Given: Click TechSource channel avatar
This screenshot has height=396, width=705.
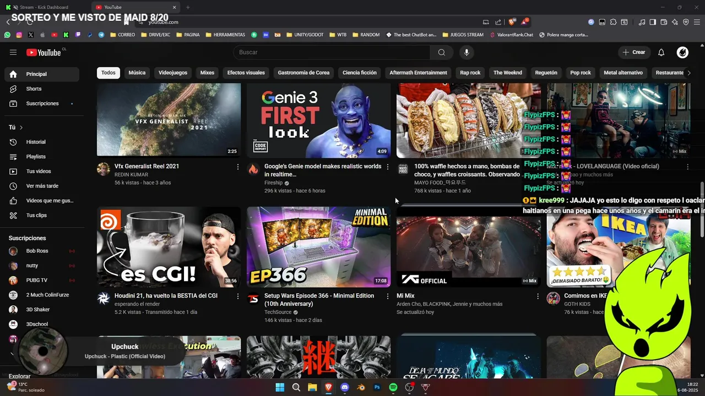Looking at the screenshot, I should click(x=253, y=299).
